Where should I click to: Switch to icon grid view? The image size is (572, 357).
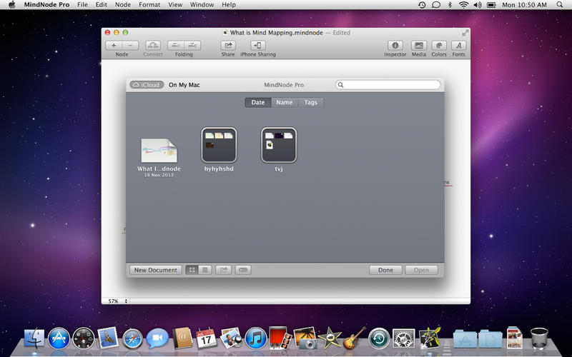192,270
